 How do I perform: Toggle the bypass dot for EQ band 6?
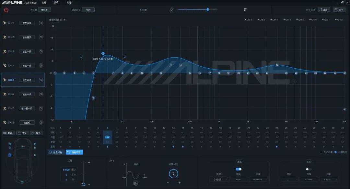(x=108, y=147)
